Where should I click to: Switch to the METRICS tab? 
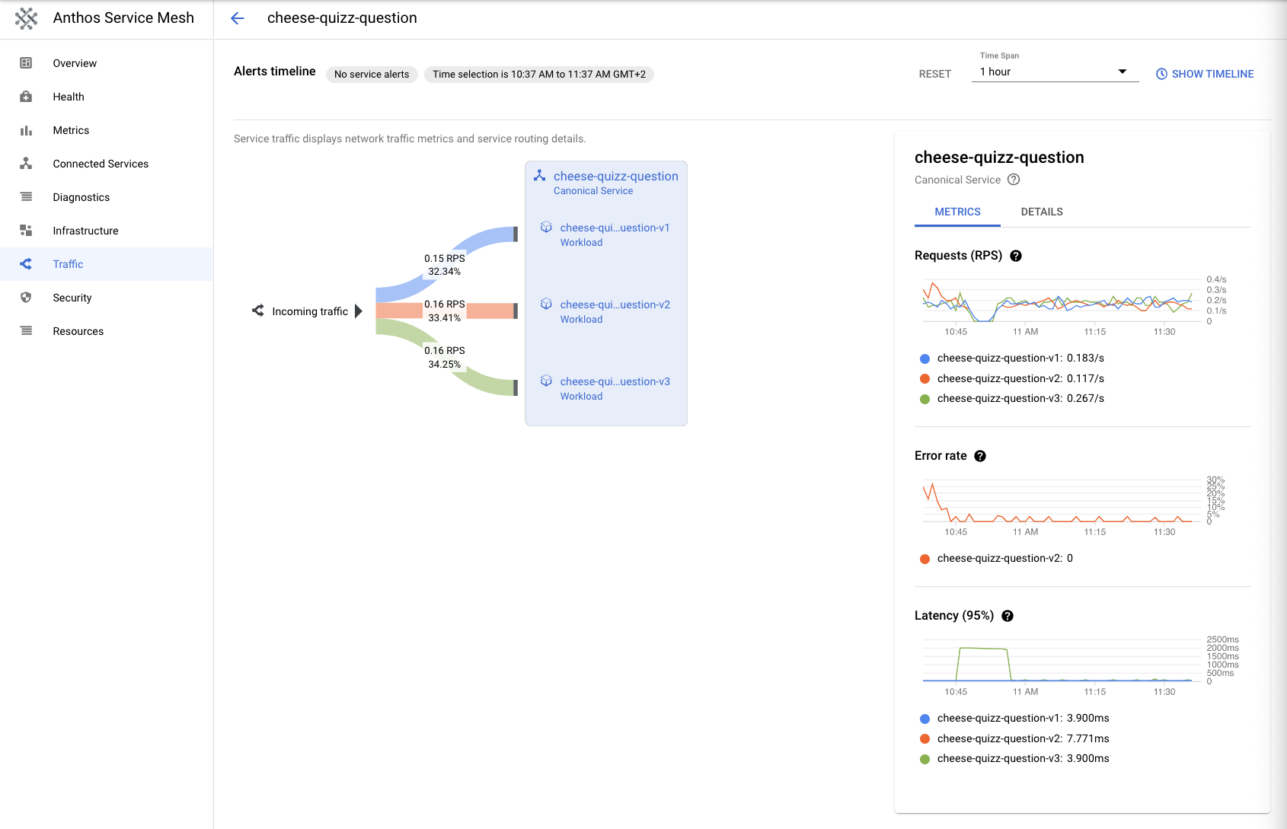tap(957, 212)
